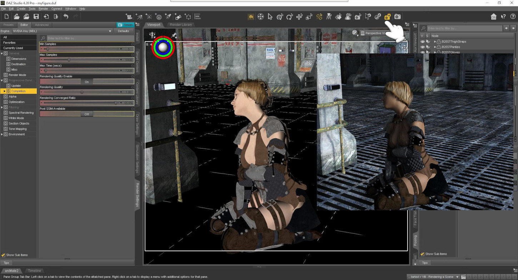
Task: Toggle Rendering Quality Enable off
Action: (87, 81)
